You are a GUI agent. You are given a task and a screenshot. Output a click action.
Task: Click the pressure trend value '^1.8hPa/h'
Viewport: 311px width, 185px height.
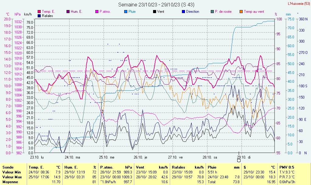click(108, 182)
